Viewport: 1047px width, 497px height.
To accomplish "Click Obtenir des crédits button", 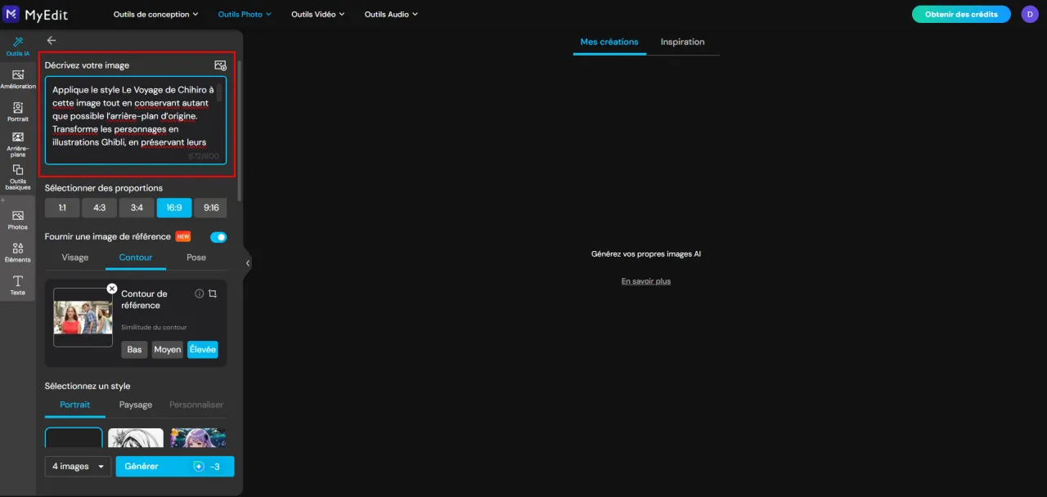I will [961, 14].
